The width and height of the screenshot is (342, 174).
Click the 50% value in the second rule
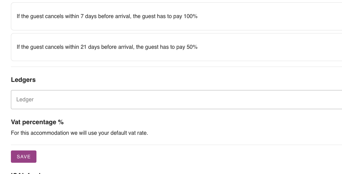(x=192, y=47)
